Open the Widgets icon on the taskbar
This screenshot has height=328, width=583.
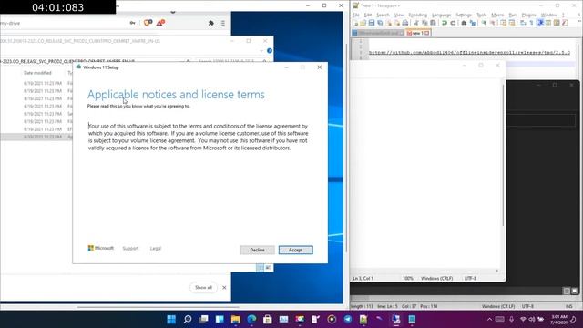[x=220, y=319]
